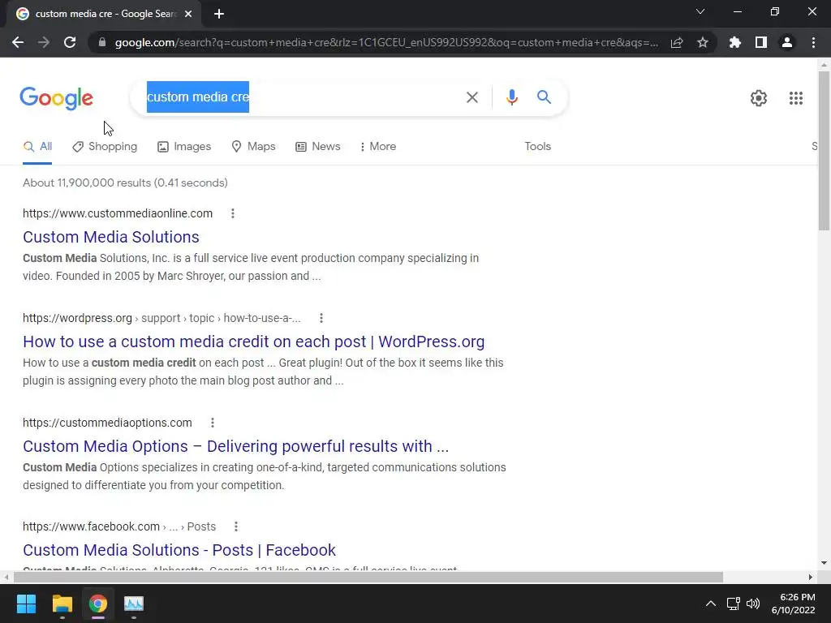This screenshot has width=831, height=623.
Task: Click the https://www.custommediaonline.com URL text
Action: pyautogui.click(x=118, y=213)
